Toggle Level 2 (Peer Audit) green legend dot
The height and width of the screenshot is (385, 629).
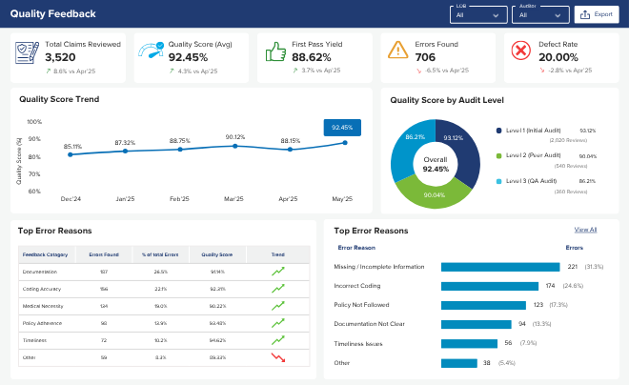coord(498,155)
